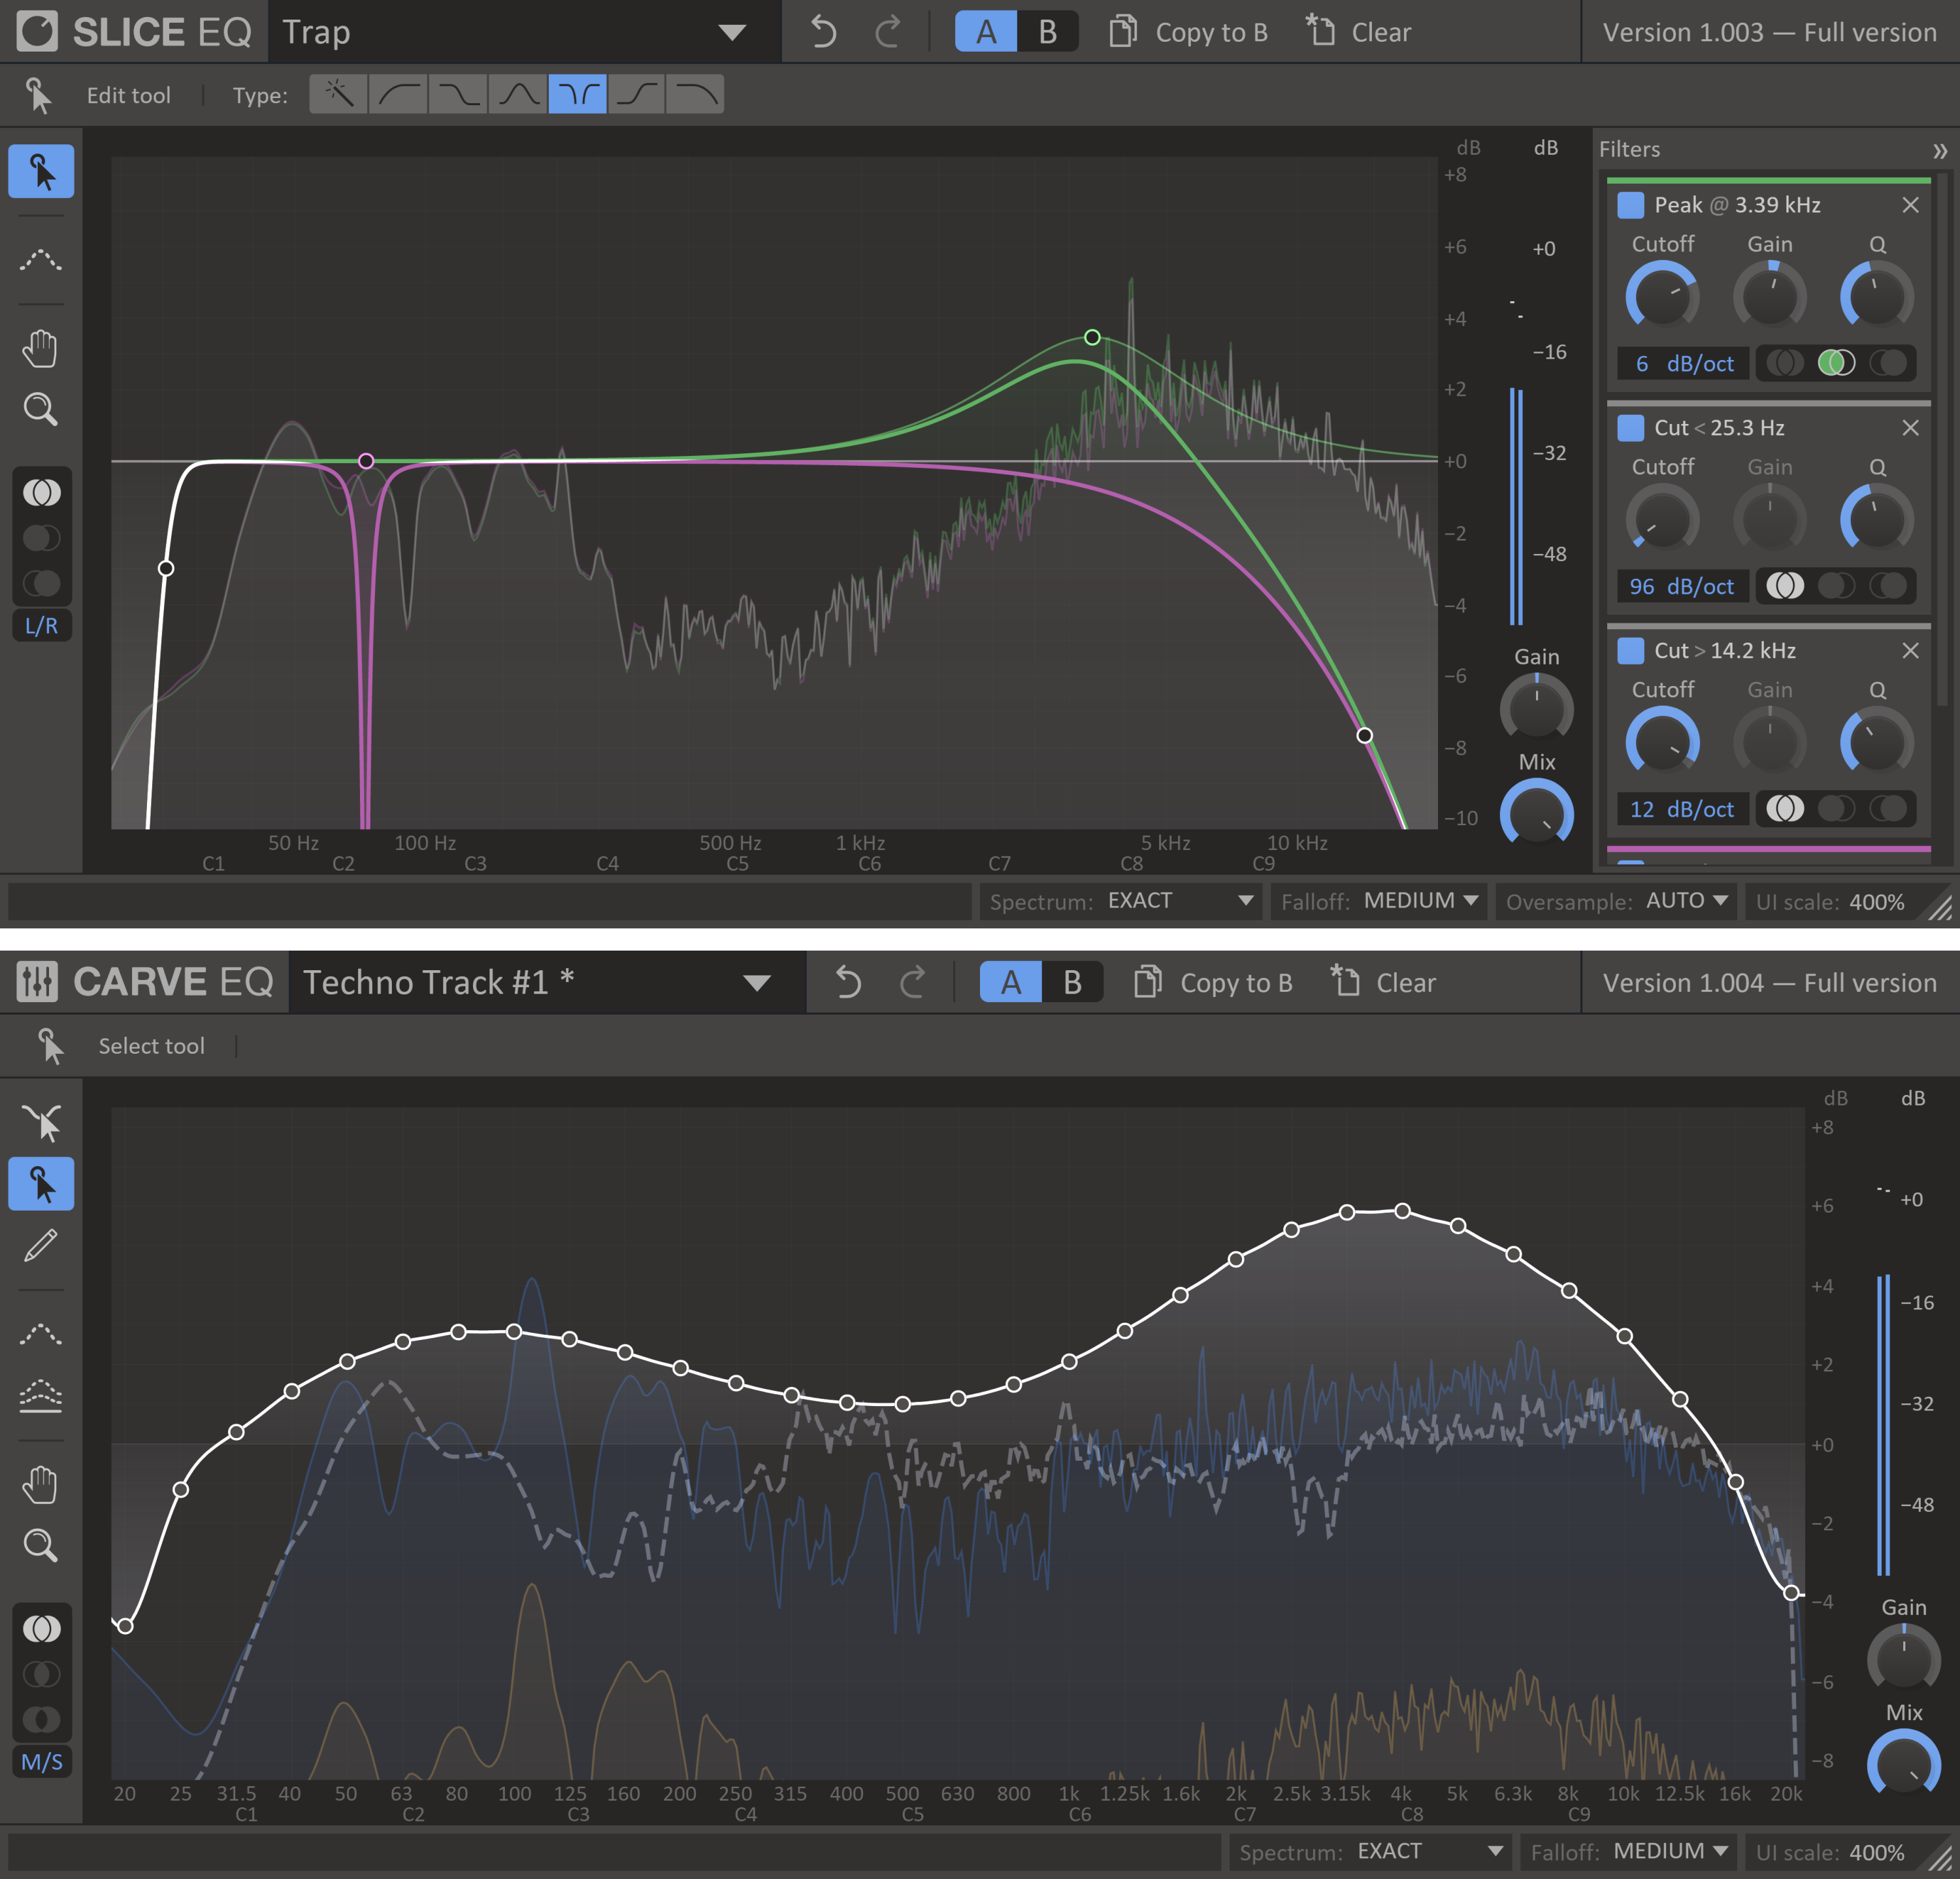The width and height of the screenshot is (1960, 1879).
Task: Select the notch filter type in Slice EQ
Action: click(577, 95)
